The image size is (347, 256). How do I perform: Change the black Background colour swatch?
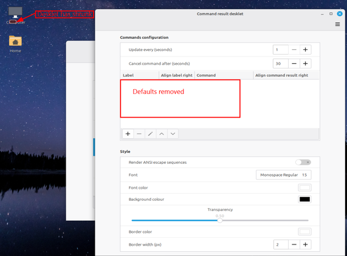point(304,199)
